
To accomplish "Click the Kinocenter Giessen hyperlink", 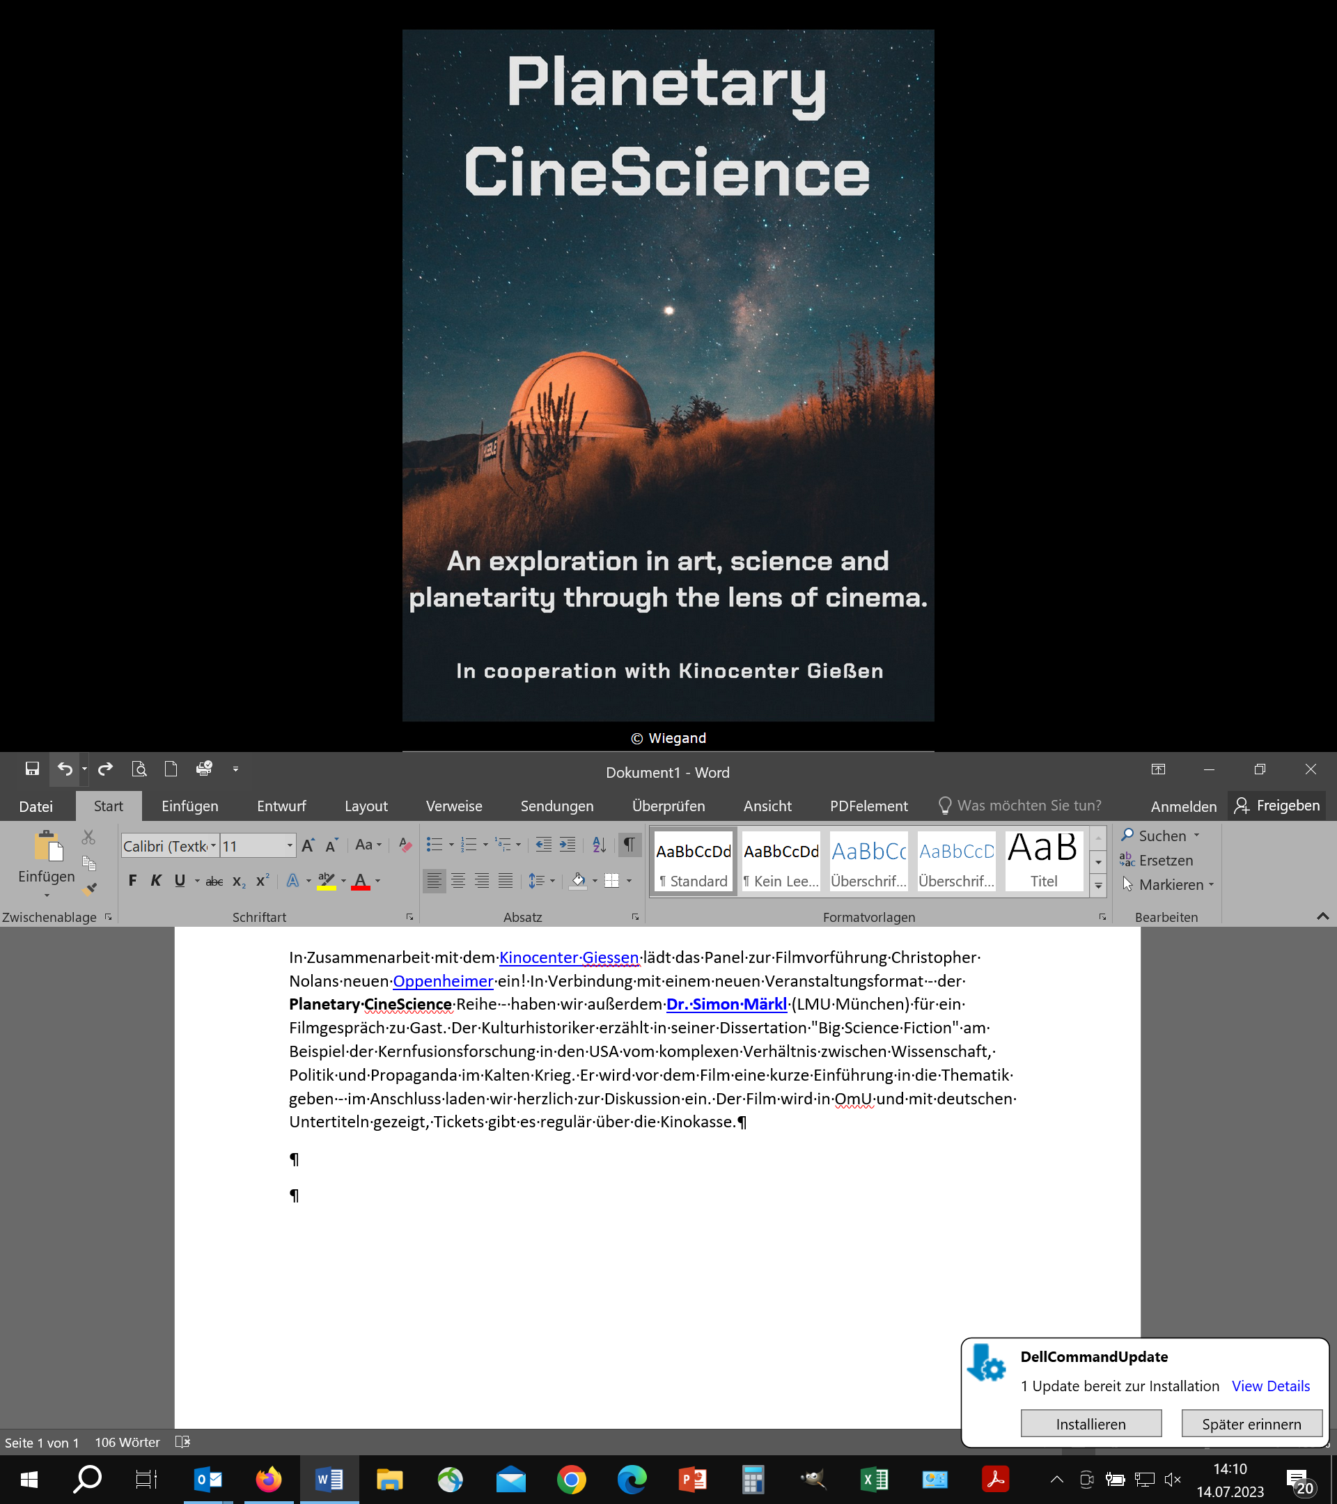I will point(570,957).
